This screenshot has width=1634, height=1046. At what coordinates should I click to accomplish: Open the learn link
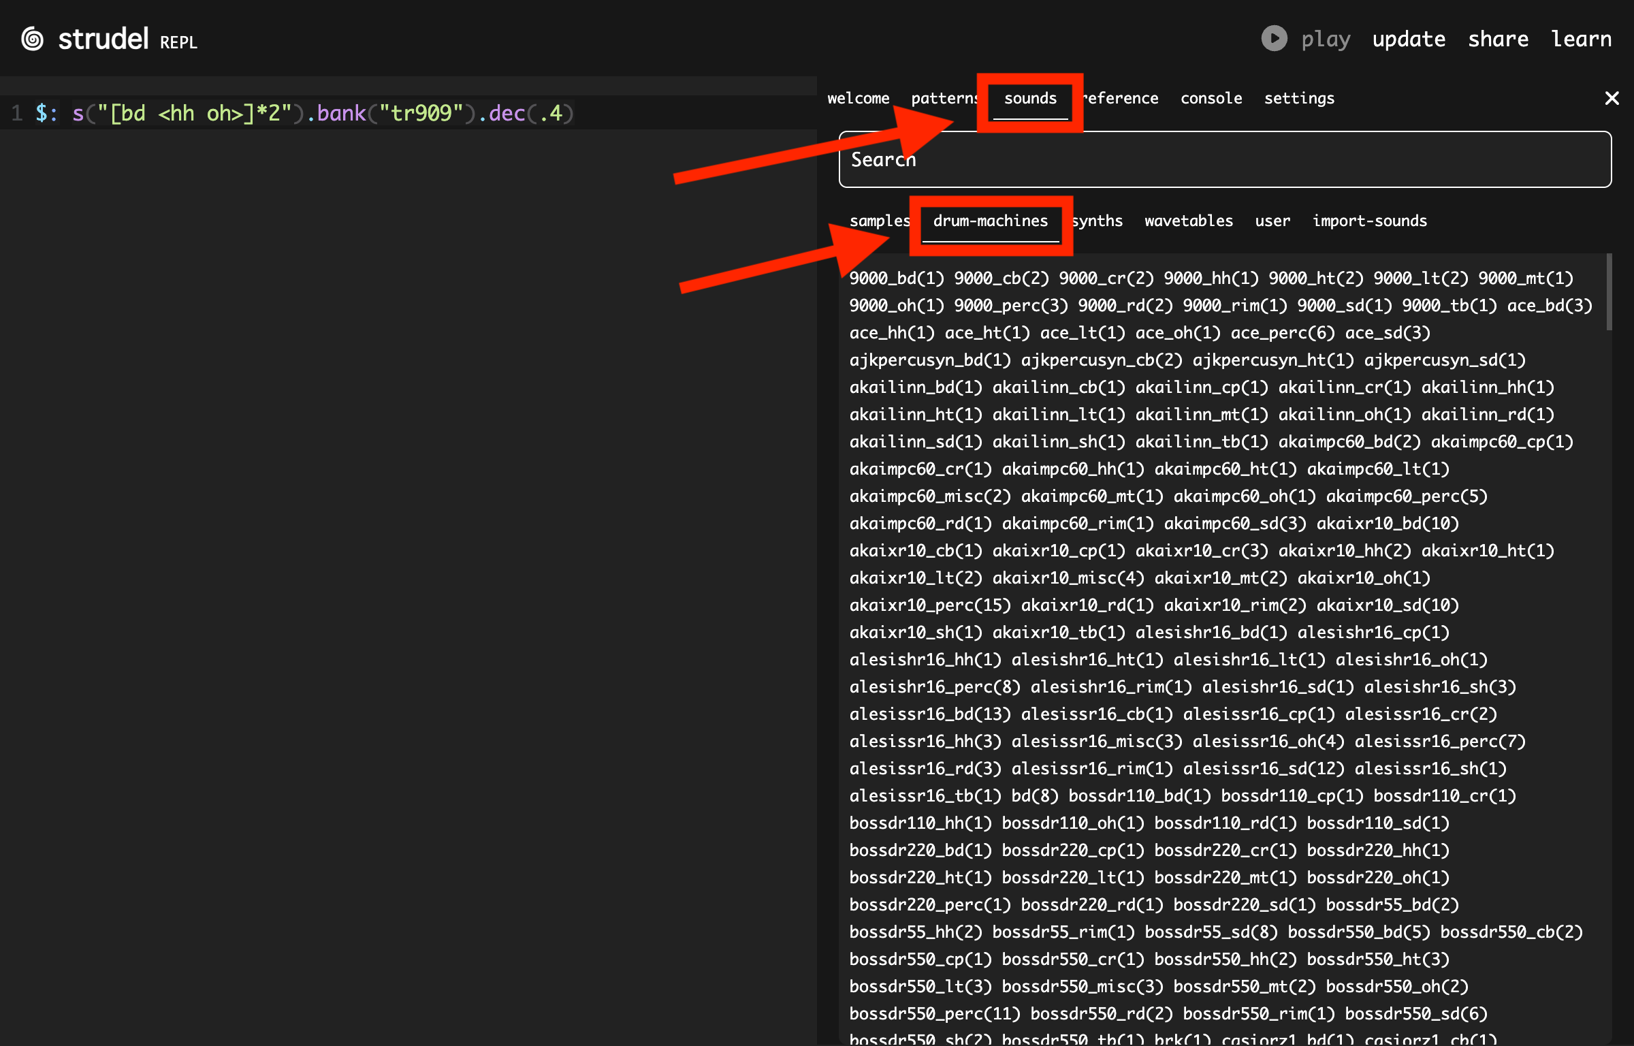click(x=1581, y=39)
